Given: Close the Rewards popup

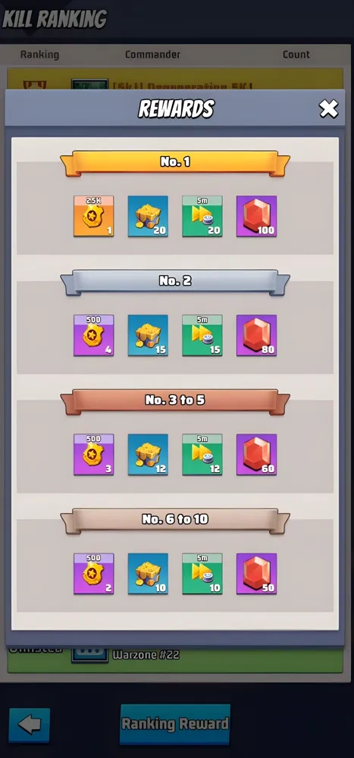Looking at the screenshot, I should (329, 108).
